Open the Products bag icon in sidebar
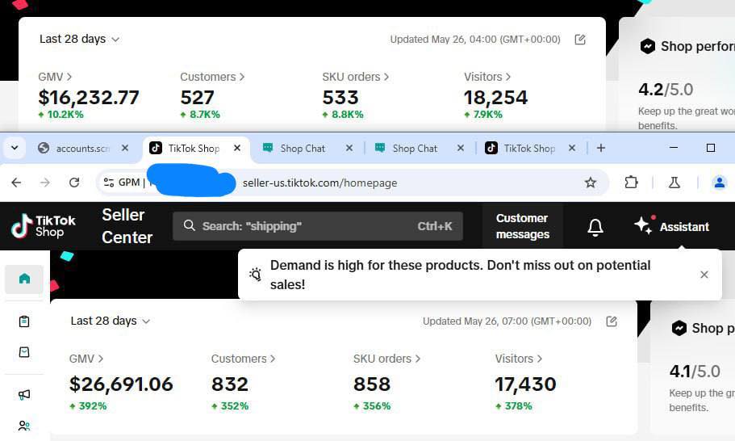The height and width of the screenshot is (441, 735). [24, 352]
